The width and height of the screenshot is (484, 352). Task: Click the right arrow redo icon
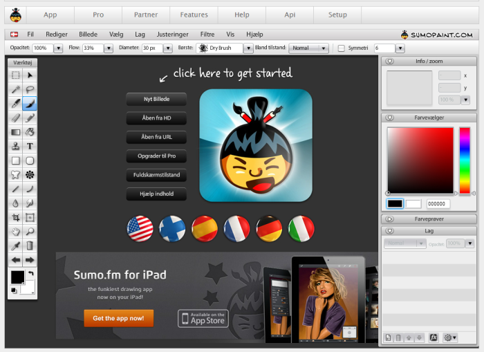(30, 260)
